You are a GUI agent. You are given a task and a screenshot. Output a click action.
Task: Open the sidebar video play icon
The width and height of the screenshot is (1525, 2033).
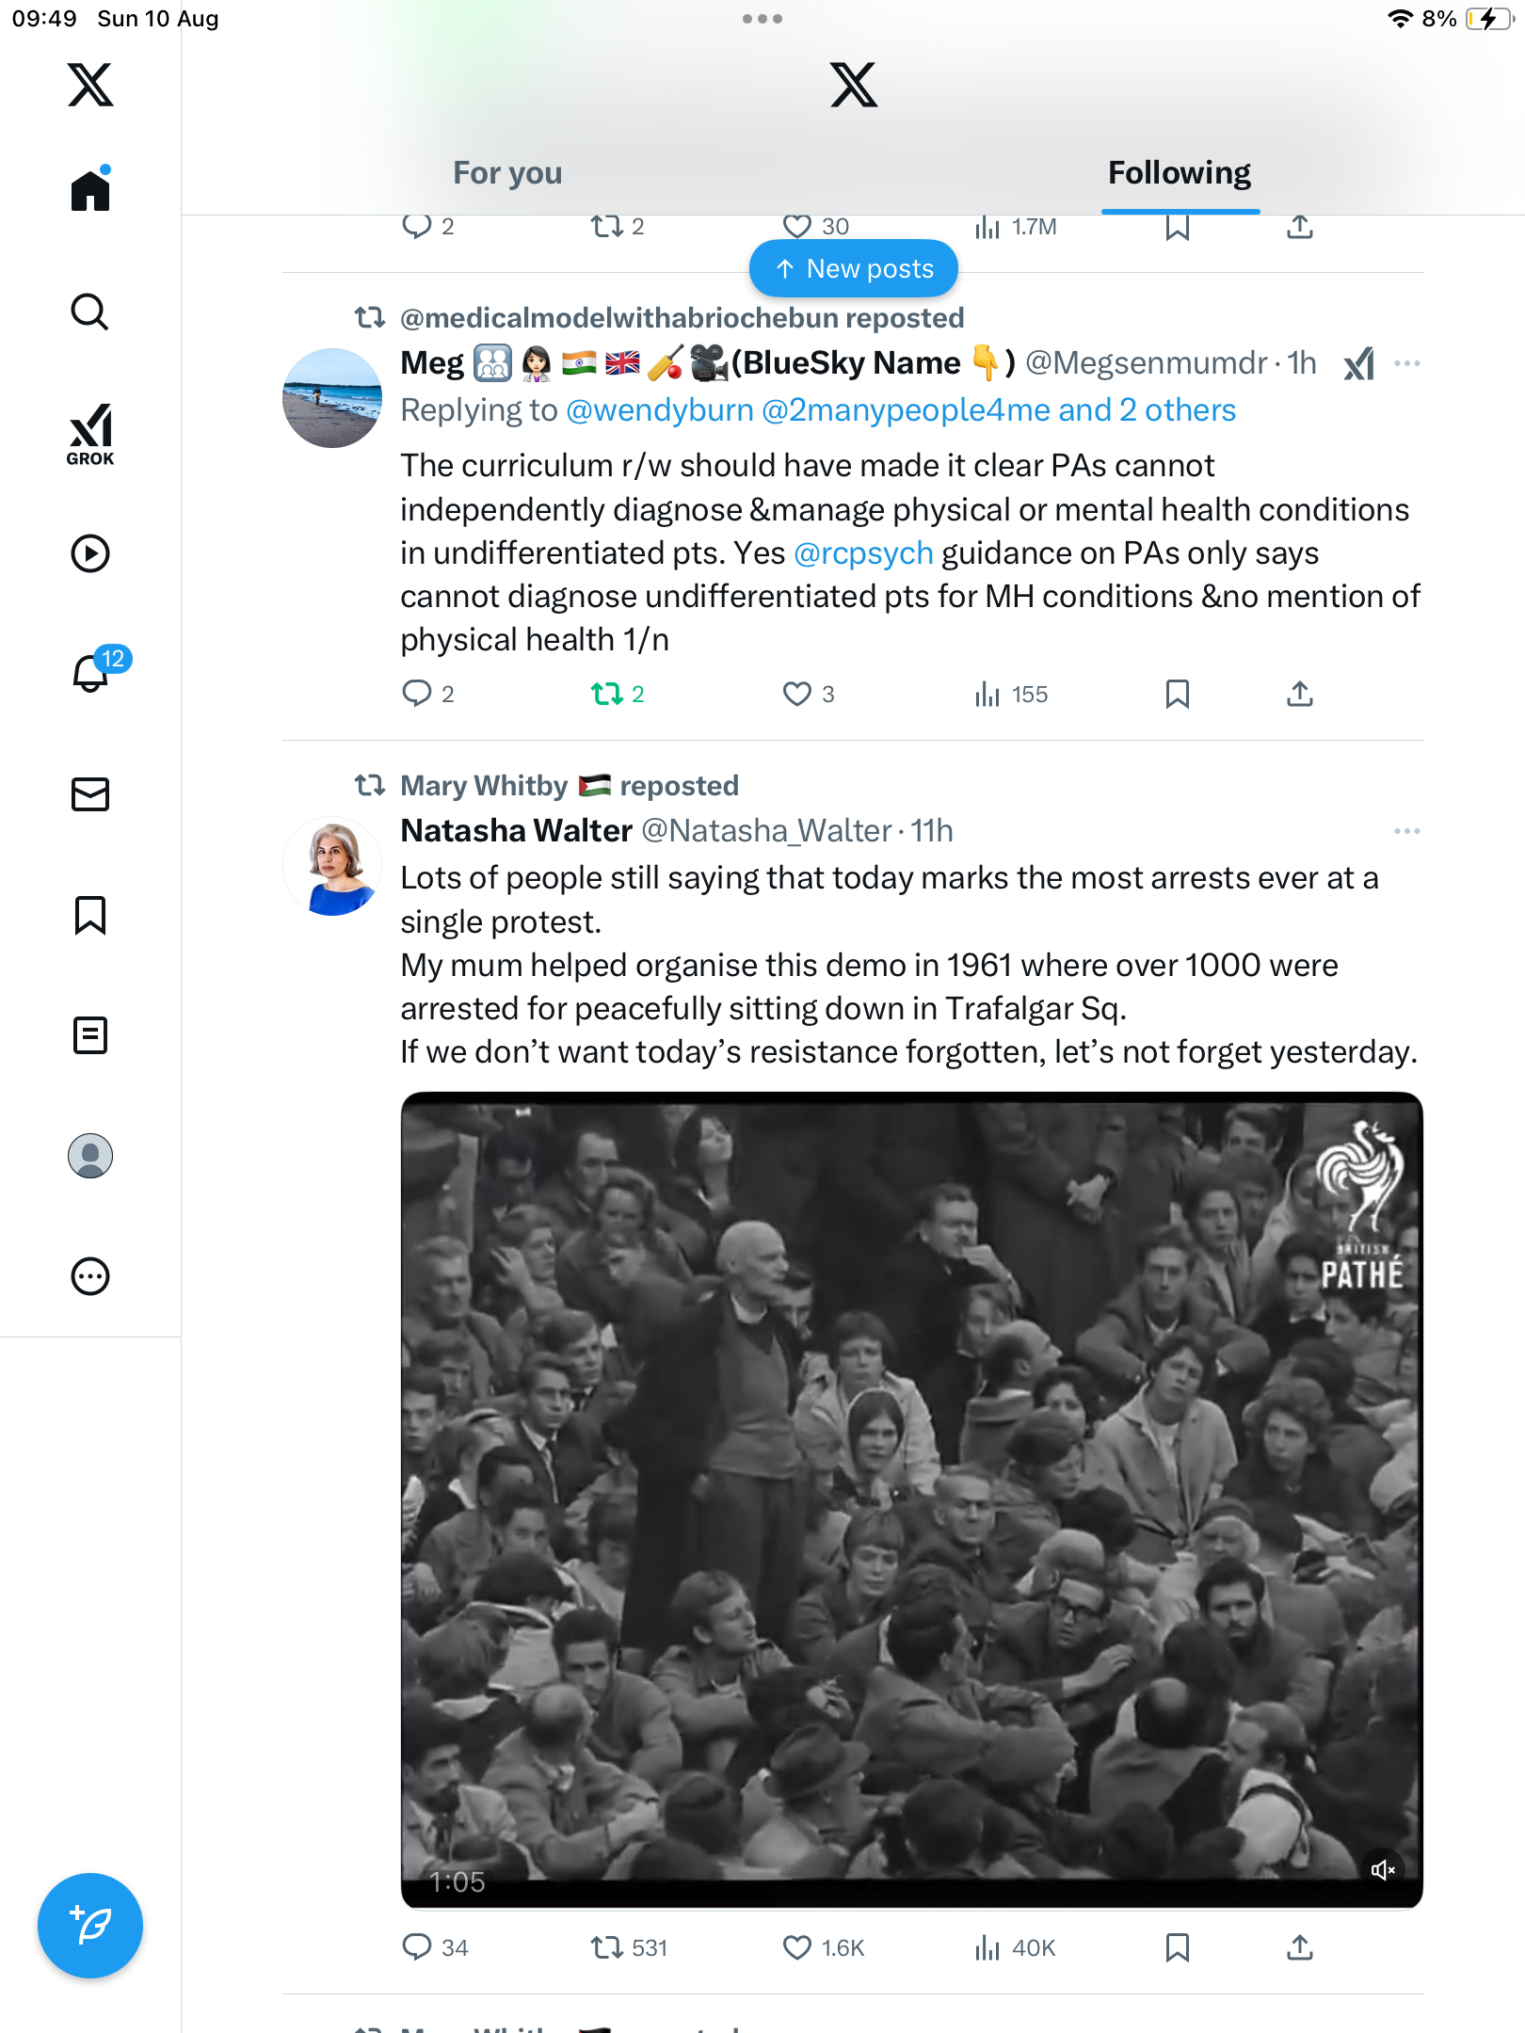pos(90,553)
